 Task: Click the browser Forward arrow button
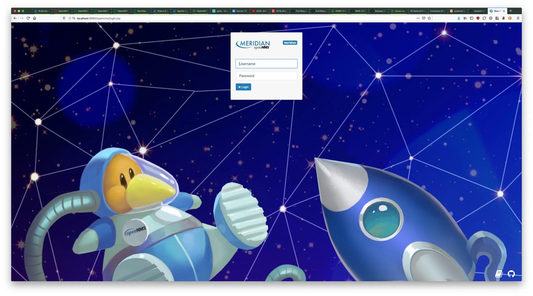(22, 18)
